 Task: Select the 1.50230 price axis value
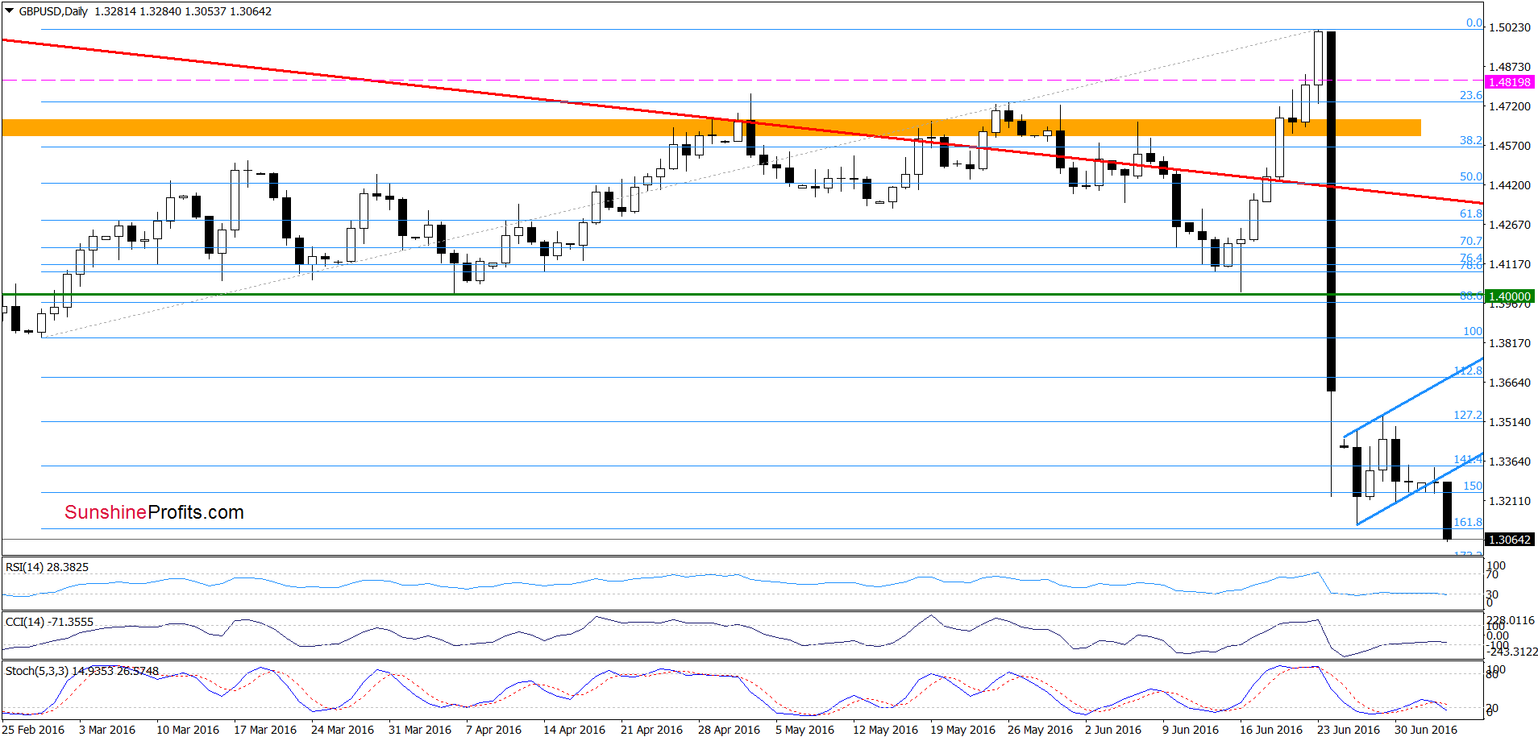point(1509,27)
